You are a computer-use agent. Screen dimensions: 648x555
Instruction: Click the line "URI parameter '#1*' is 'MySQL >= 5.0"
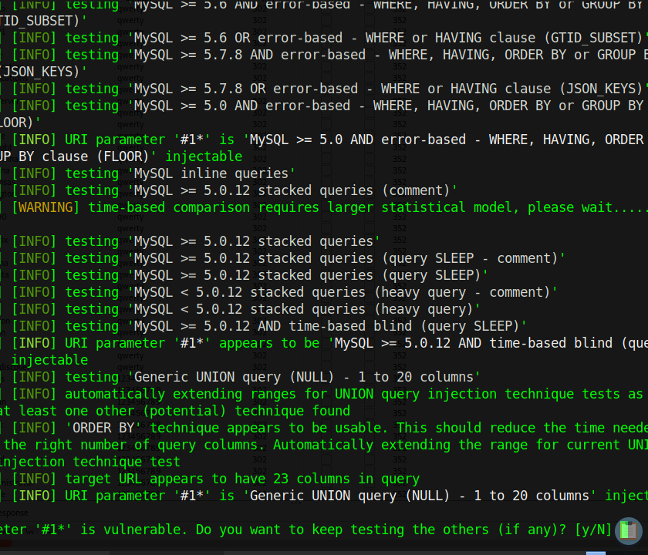(x=324, y=140)
